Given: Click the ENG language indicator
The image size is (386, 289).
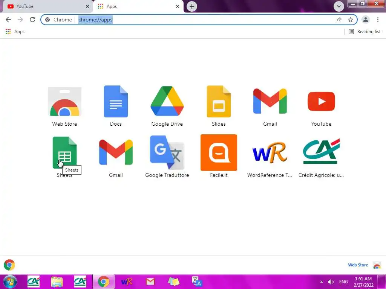Looking at the screenshot, I should click(x=343, y=282).
